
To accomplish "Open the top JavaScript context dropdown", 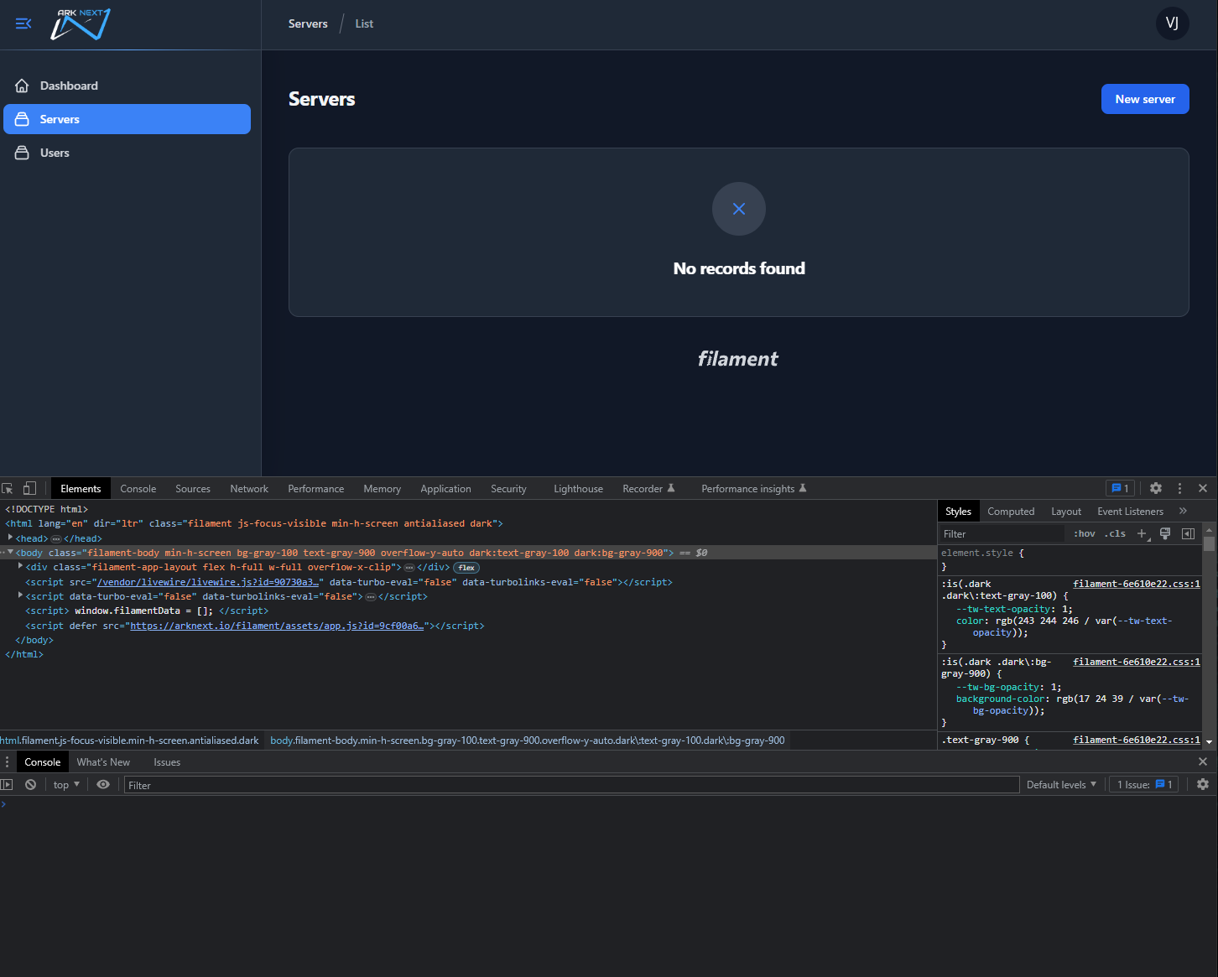I will coord(66,785).
